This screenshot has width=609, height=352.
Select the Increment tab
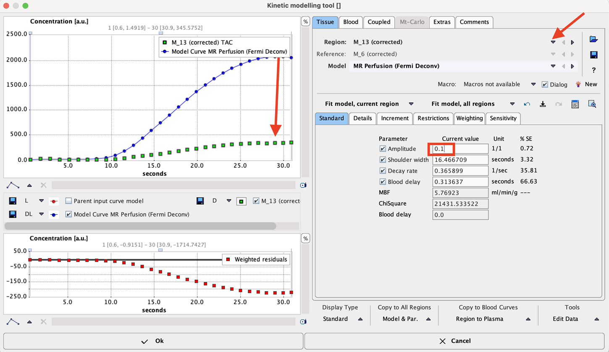pyautogui.click(x=395, y=118)
